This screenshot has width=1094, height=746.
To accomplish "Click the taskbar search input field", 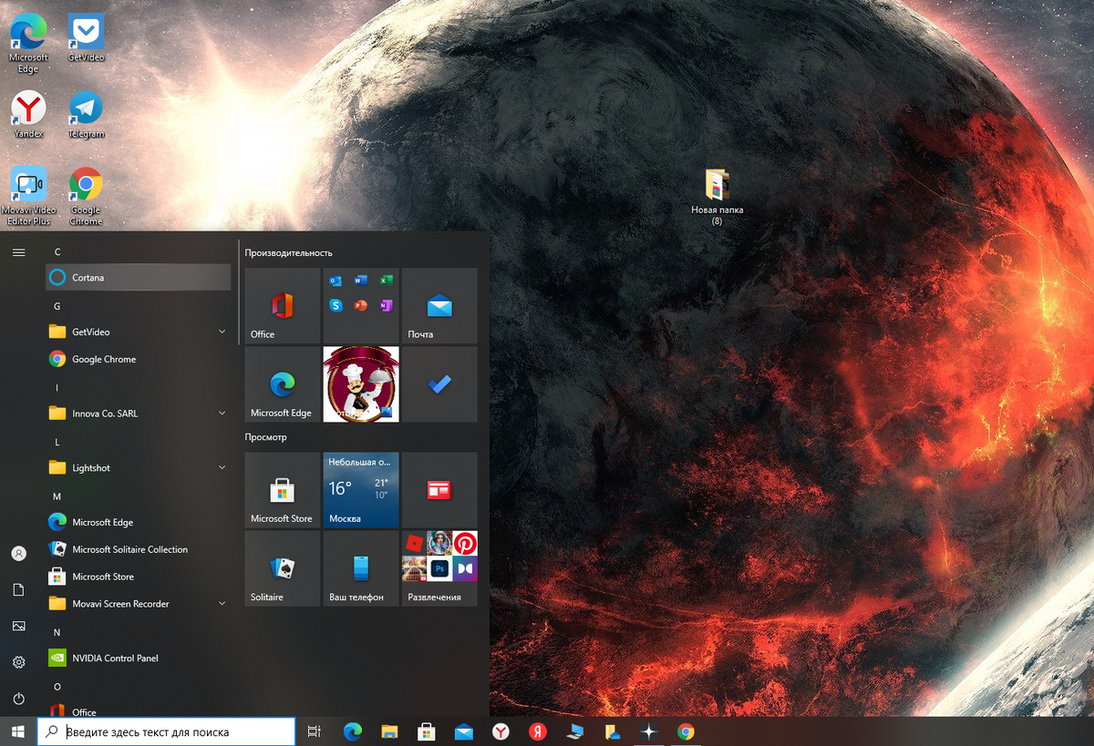I will tap(166, 731).
